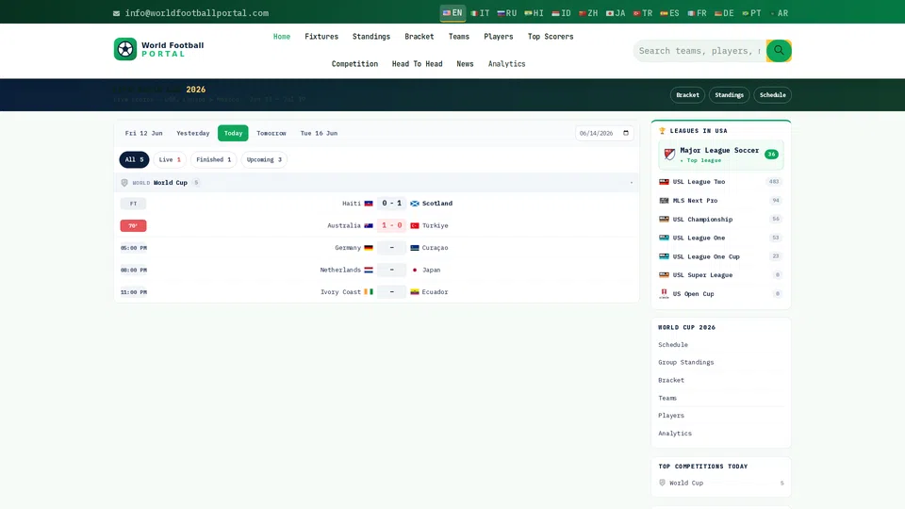Switch language to AR

[780, 13]
